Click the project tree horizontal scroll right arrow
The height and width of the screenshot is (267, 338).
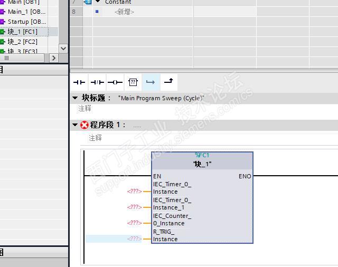(54, 58)
